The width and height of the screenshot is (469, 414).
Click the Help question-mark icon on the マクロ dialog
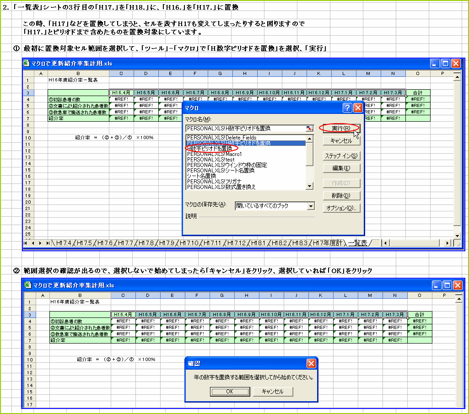pyautogui.click(x=348, y=108)
